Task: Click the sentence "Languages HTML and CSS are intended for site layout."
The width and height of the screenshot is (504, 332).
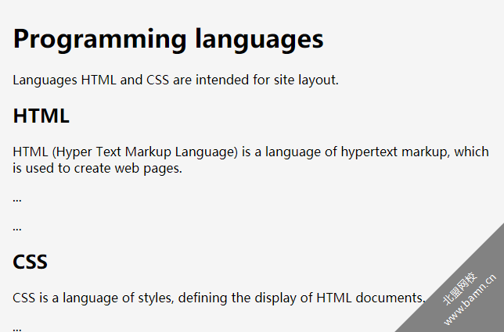Action: tap(175, 80)
